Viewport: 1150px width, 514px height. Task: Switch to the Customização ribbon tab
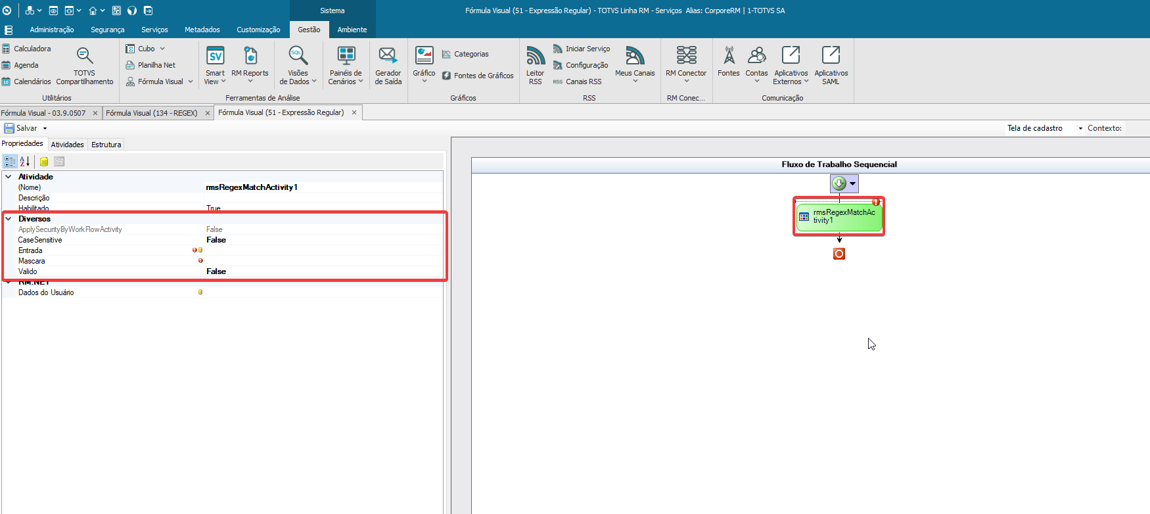258,30
